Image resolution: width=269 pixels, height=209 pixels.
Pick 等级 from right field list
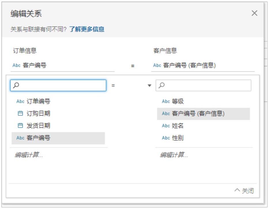point(178,101)
